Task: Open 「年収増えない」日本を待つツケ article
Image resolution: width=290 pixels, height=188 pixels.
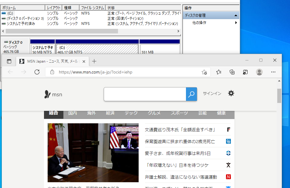Action: click(x=177, y=165)
